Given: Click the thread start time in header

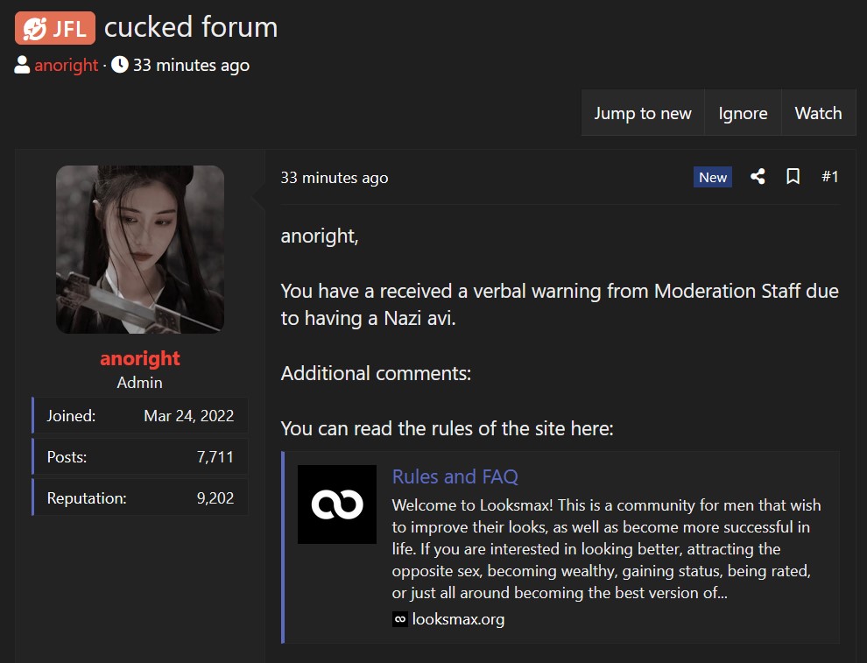Looking at the screenshot, I should (x=191, y=66).
